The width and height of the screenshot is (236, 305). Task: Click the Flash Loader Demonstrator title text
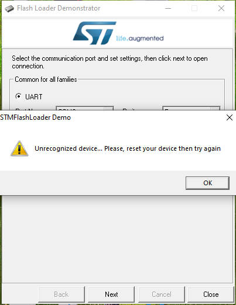coord(59,8)
